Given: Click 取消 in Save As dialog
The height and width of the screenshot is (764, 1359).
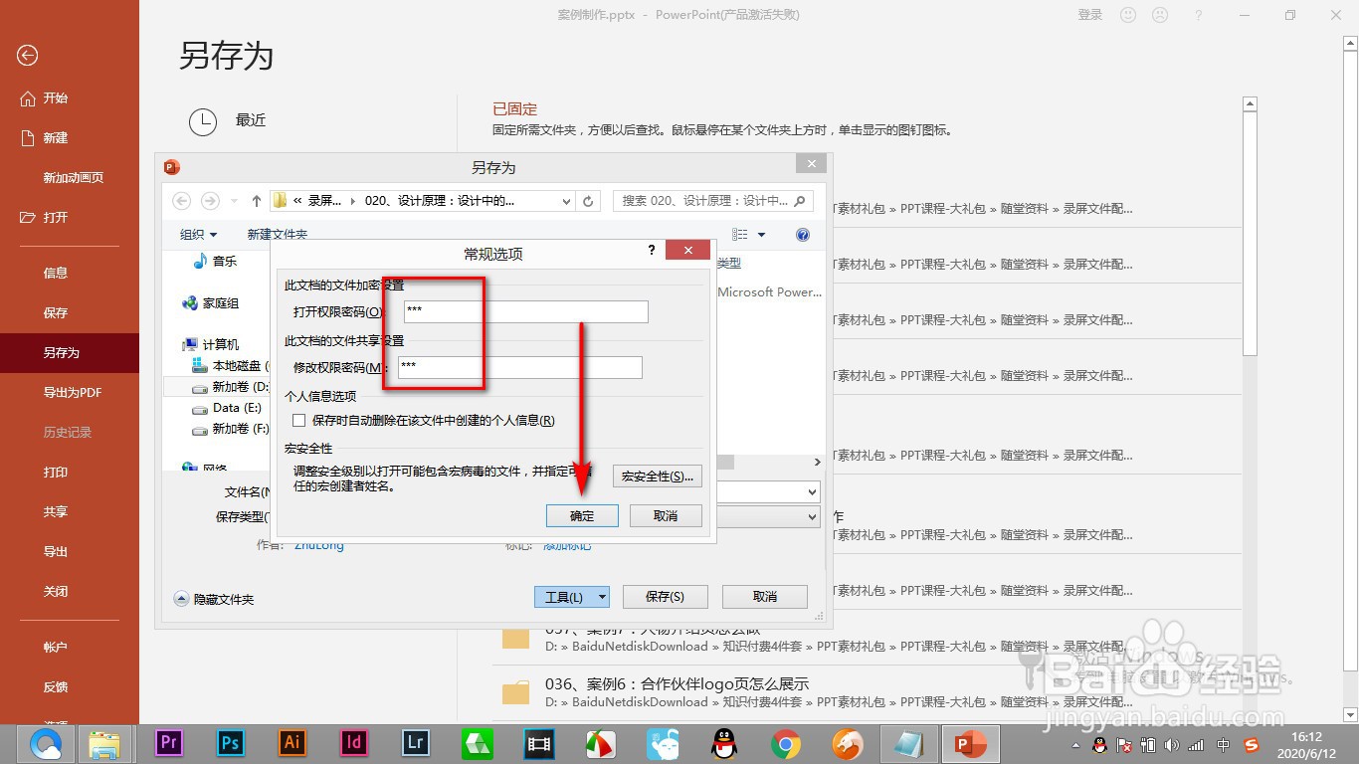Looking at the screenshot, I should pos(764,597).
